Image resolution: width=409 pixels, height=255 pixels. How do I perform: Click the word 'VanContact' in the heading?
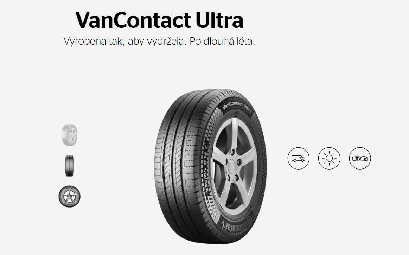133,20
